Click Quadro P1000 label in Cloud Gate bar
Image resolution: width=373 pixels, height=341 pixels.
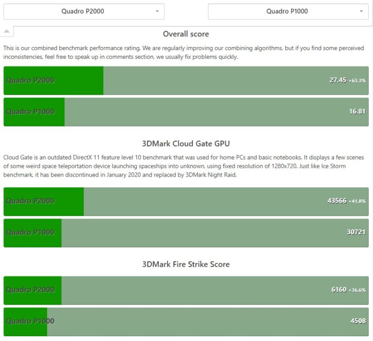click(30, 232)
